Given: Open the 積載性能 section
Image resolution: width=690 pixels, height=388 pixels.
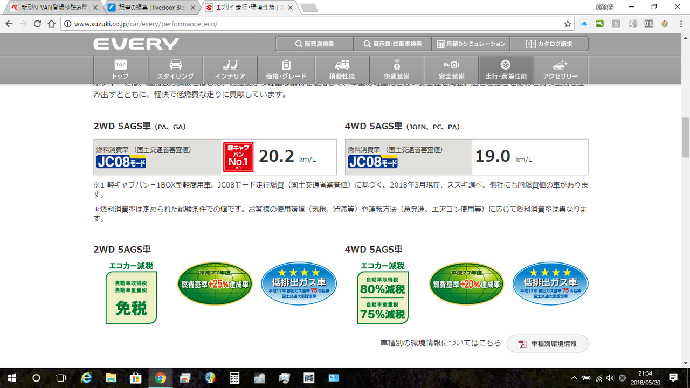Looking at the screenshot, I should coord(342,70).
